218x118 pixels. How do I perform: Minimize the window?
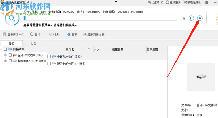point(215,2)
